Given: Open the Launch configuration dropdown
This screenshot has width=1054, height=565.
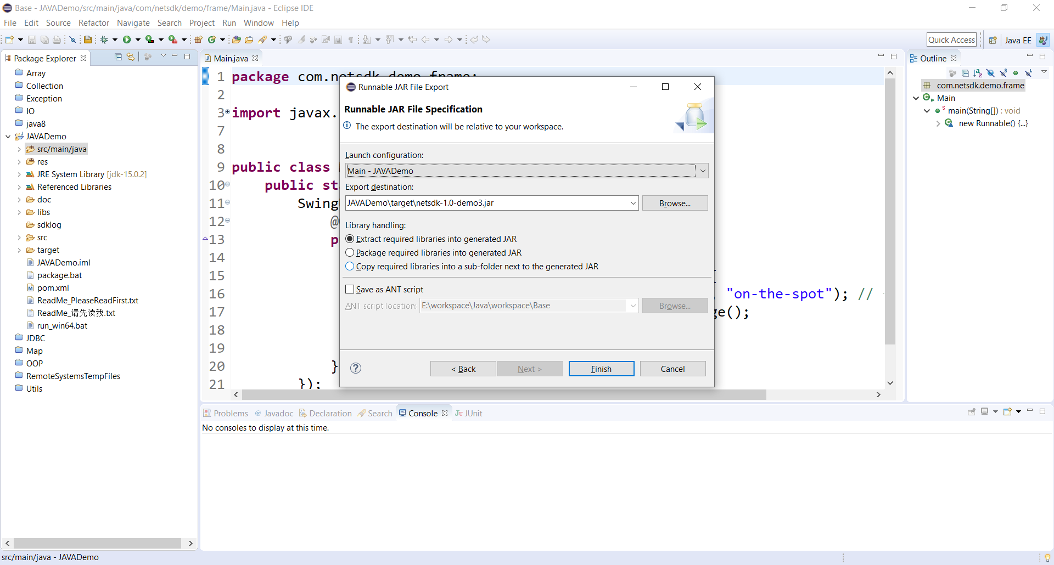Looking at the screenshot, I should pyautogui.click(x=702, y=171).
